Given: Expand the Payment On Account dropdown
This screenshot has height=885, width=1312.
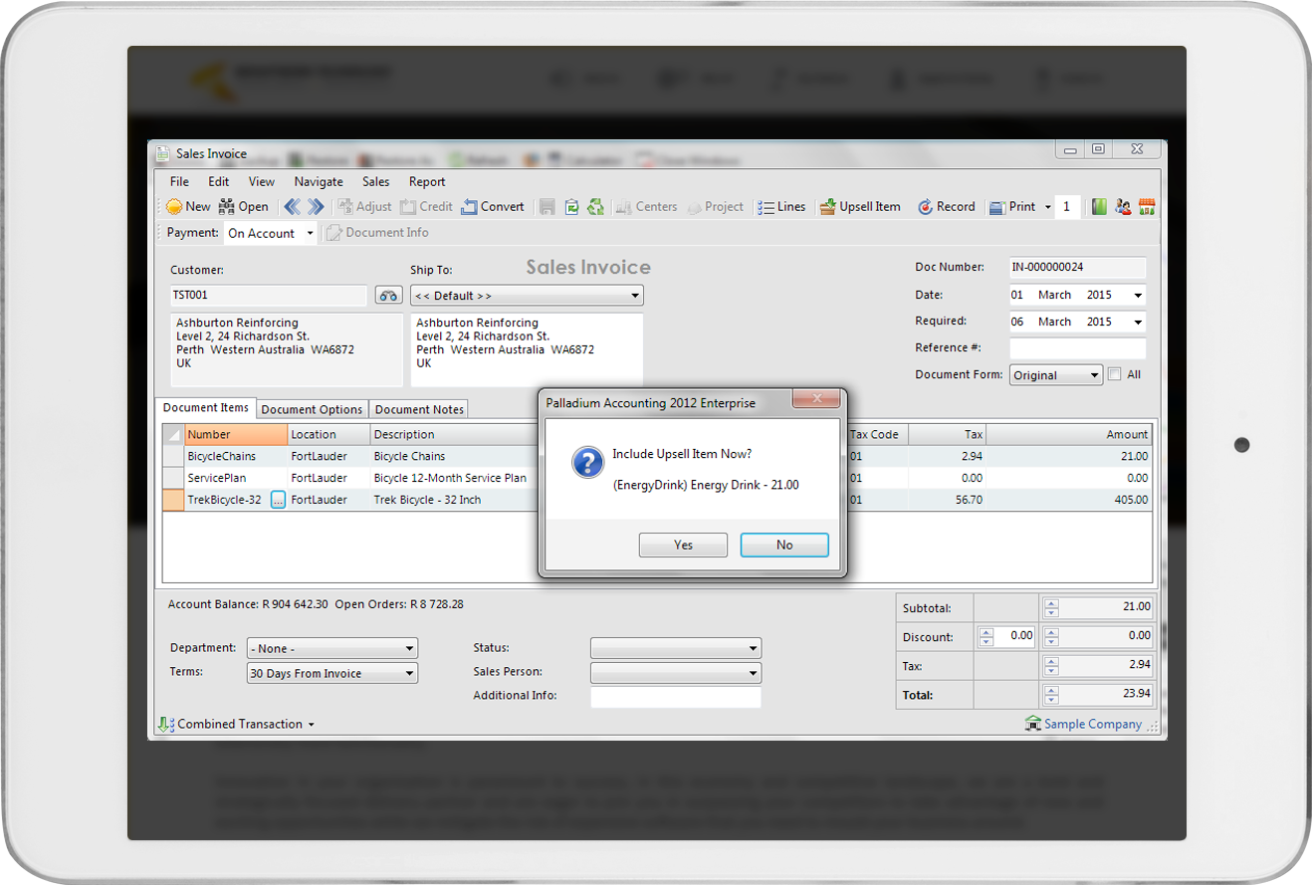Looking at the screenshot, I should (310, 234).
